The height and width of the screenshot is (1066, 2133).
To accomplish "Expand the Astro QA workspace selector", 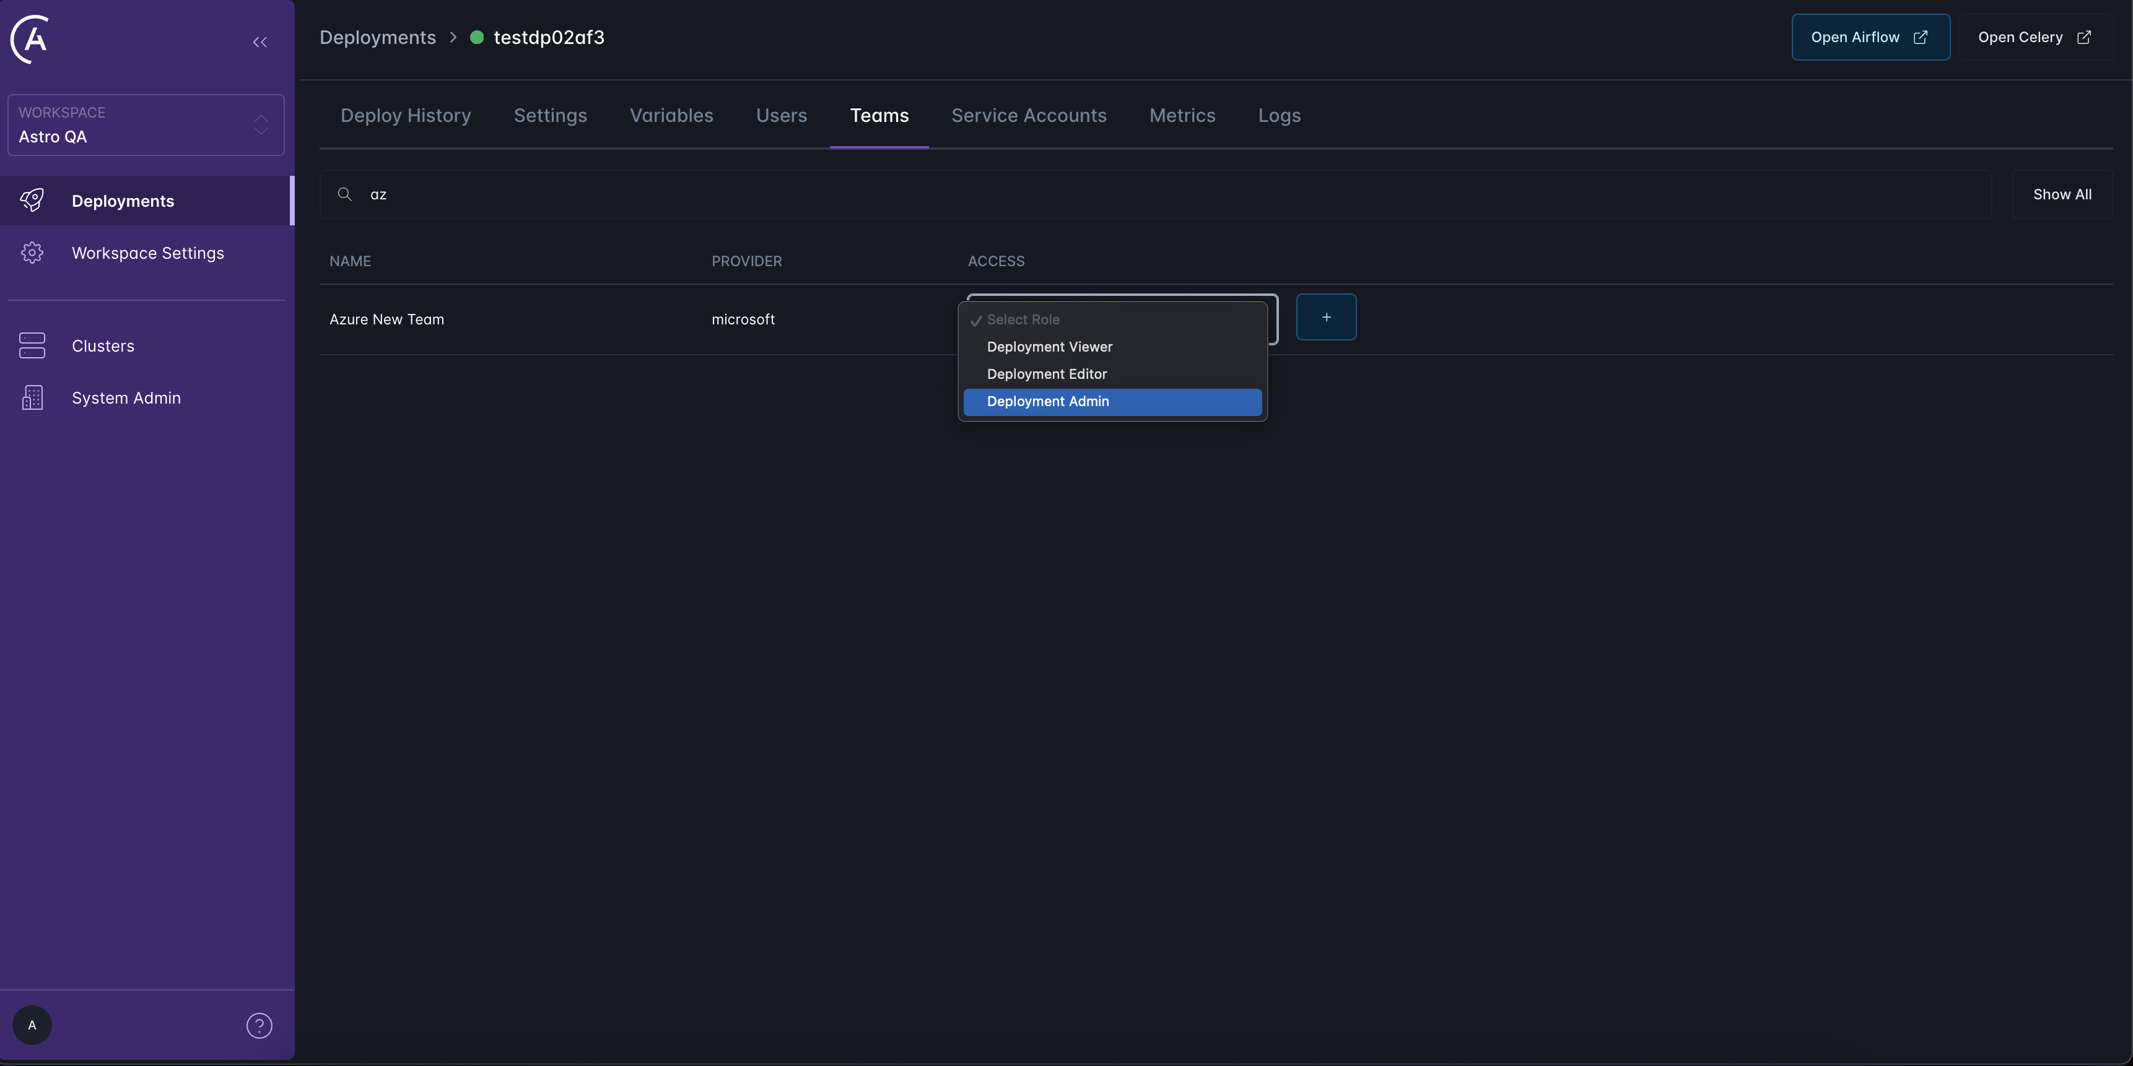I will 261,126.
